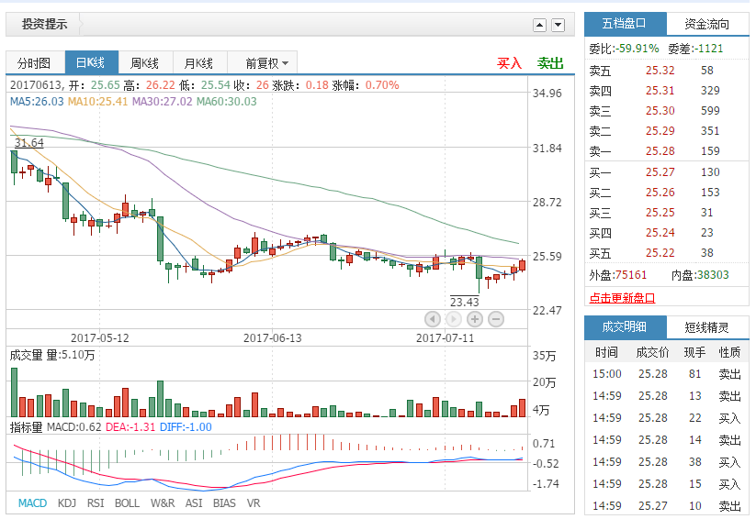756x530 pixels.
Task: Zoom in on the K-line chart using the plus icon
Action: 474,318
